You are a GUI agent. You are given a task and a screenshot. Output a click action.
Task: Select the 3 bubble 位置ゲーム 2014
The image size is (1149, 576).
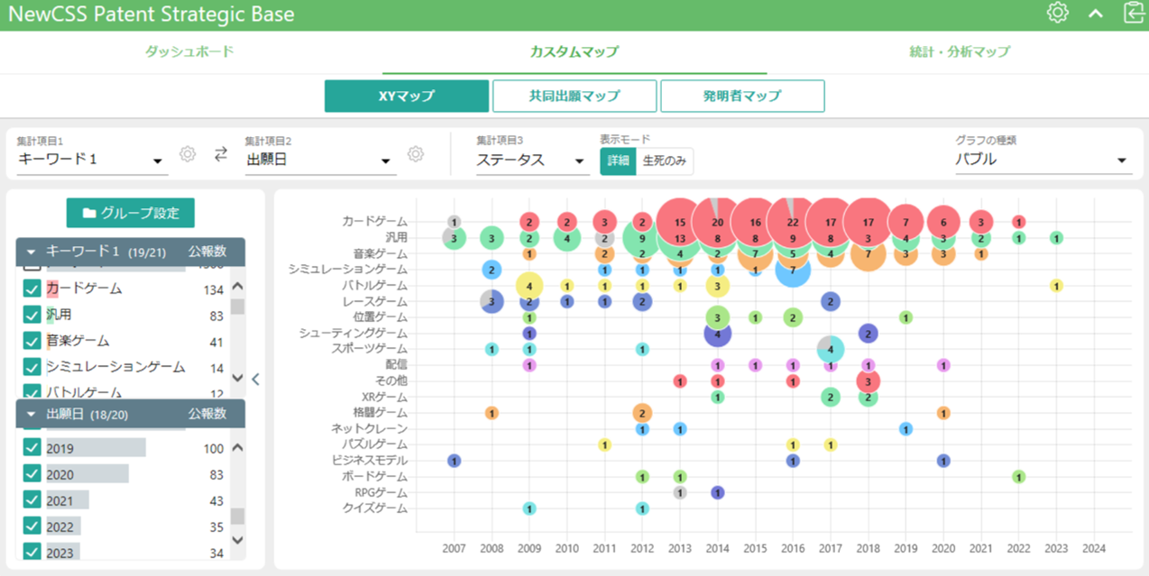[717, 317]
